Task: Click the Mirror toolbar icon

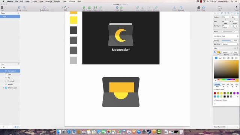Action: tap(198, 7)
